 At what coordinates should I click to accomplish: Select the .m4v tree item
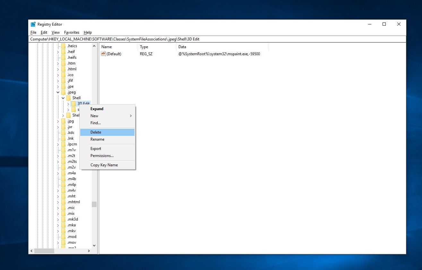click(x=72, y=190)
